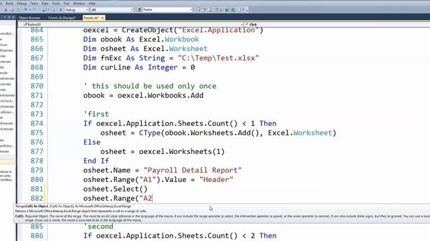Open the Help menu

click(92, 3)
